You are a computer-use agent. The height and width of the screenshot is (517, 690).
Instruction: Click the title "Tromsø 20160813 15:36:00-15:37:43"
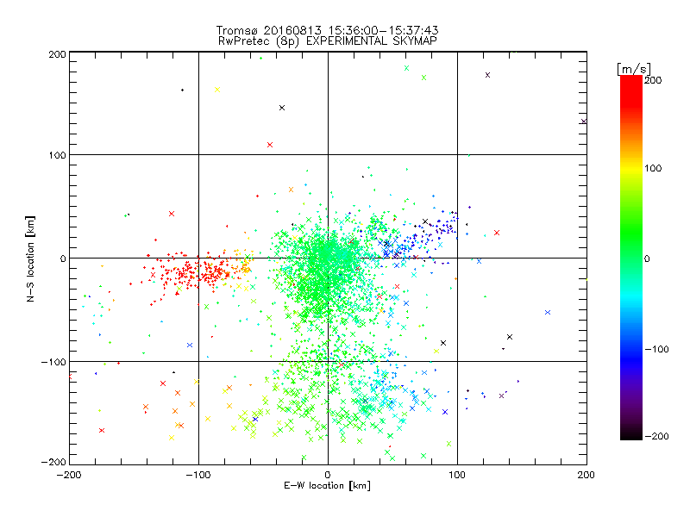click(328, 30)
